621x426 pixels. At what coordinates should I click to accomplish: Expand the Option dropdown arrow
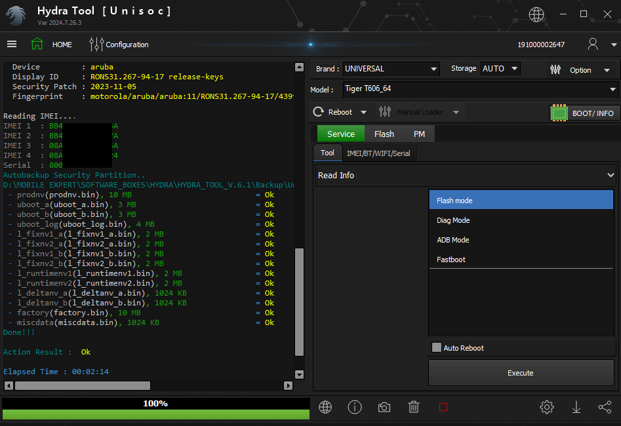(607, 71)
